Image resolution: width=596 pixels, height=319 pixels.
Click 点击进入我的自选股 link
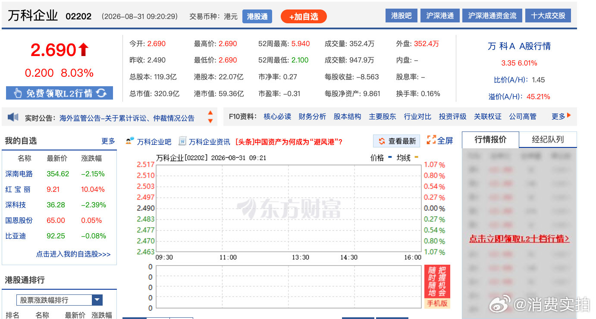pyautogui.click(x=73, y=254)
